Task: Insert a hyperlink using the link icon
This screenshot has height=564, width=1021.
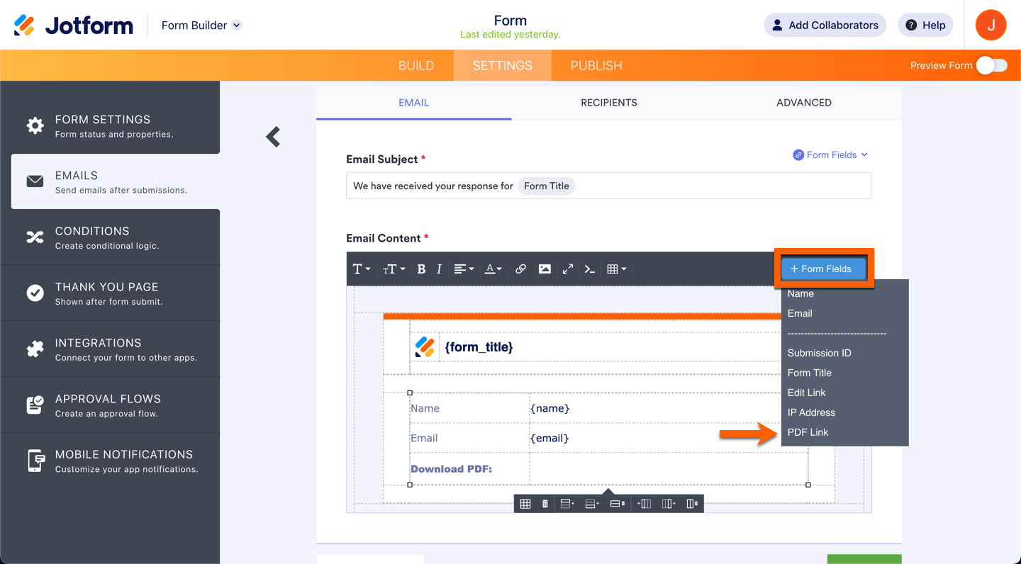Action: coord(520,269)
